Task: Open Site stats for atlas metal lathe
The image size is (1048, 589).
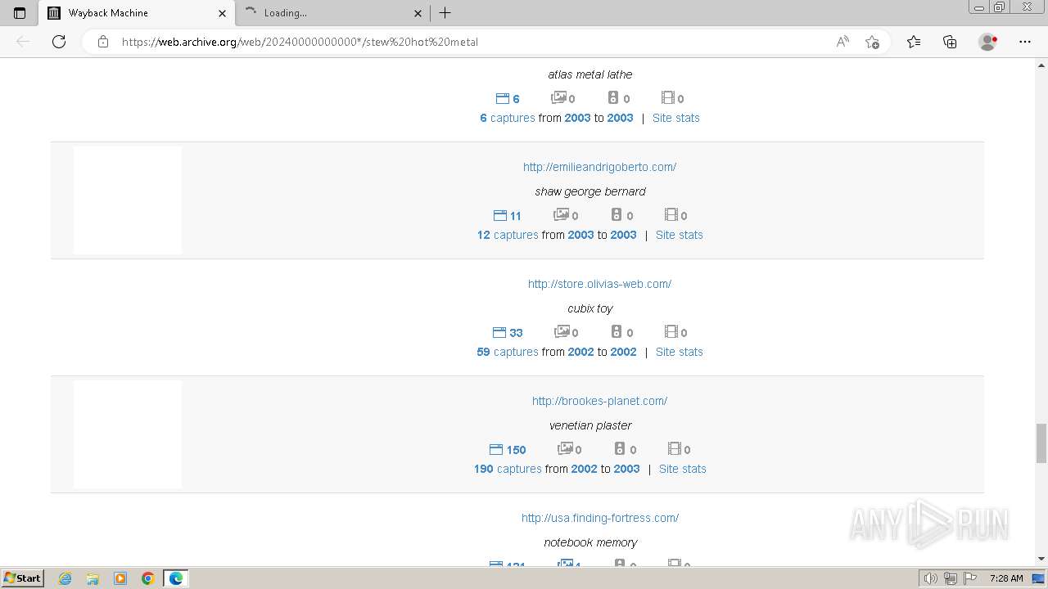Action: tap(676, 118)
